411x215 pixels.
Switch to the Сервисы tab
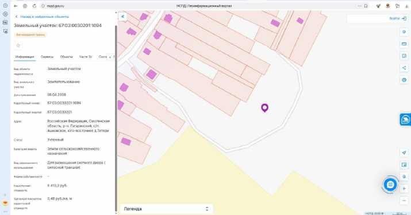47,57
